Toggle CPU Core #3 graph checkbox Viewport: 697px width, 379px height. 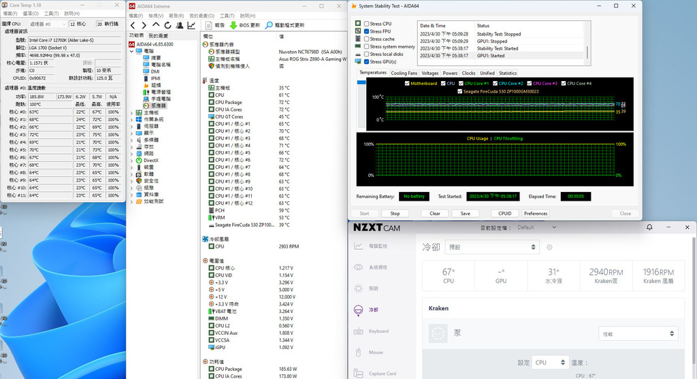[x=529, y=83]
